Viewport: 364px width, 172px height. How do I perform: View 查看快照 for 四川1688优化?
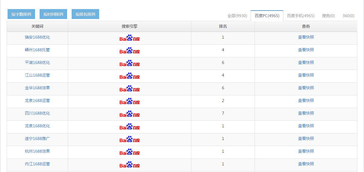306,113
